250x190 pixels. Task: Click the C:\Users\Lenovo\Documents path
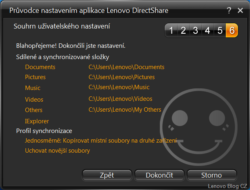click(x=126, y=67)
